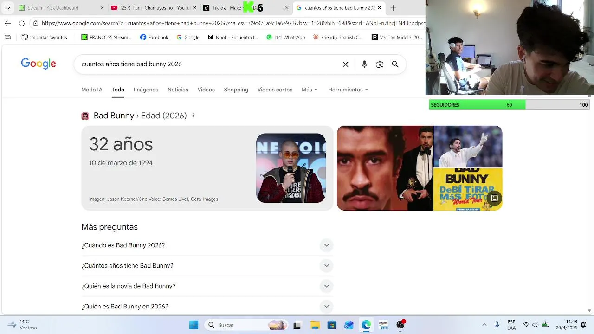This screenshot has width=594, height=334.
Task: Select the Todo results tab
Action: (118, 90)
